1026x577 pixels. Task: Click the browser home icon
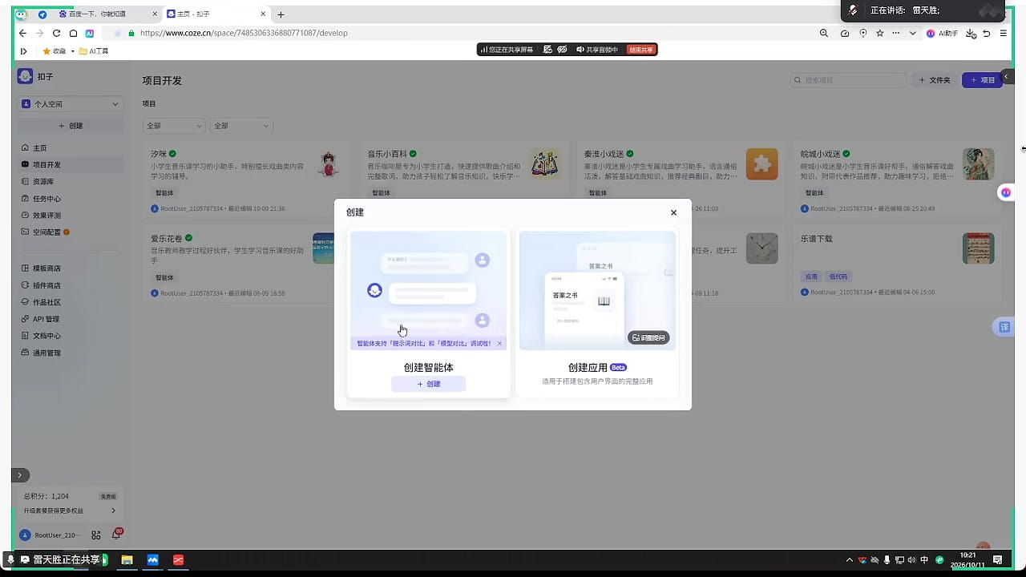[73, 33]
